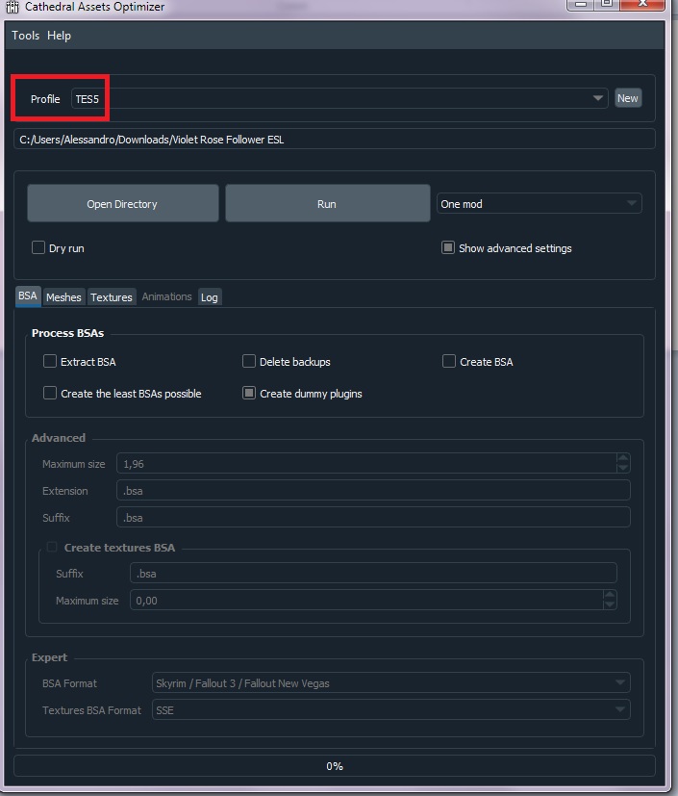Screen dimensions: 678x796
Task: Switch to the Textures tab
Action: [x=111, y=297]
